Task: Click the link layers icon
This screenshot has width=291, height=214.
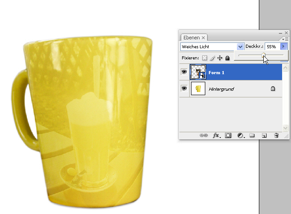Action: 204,135
